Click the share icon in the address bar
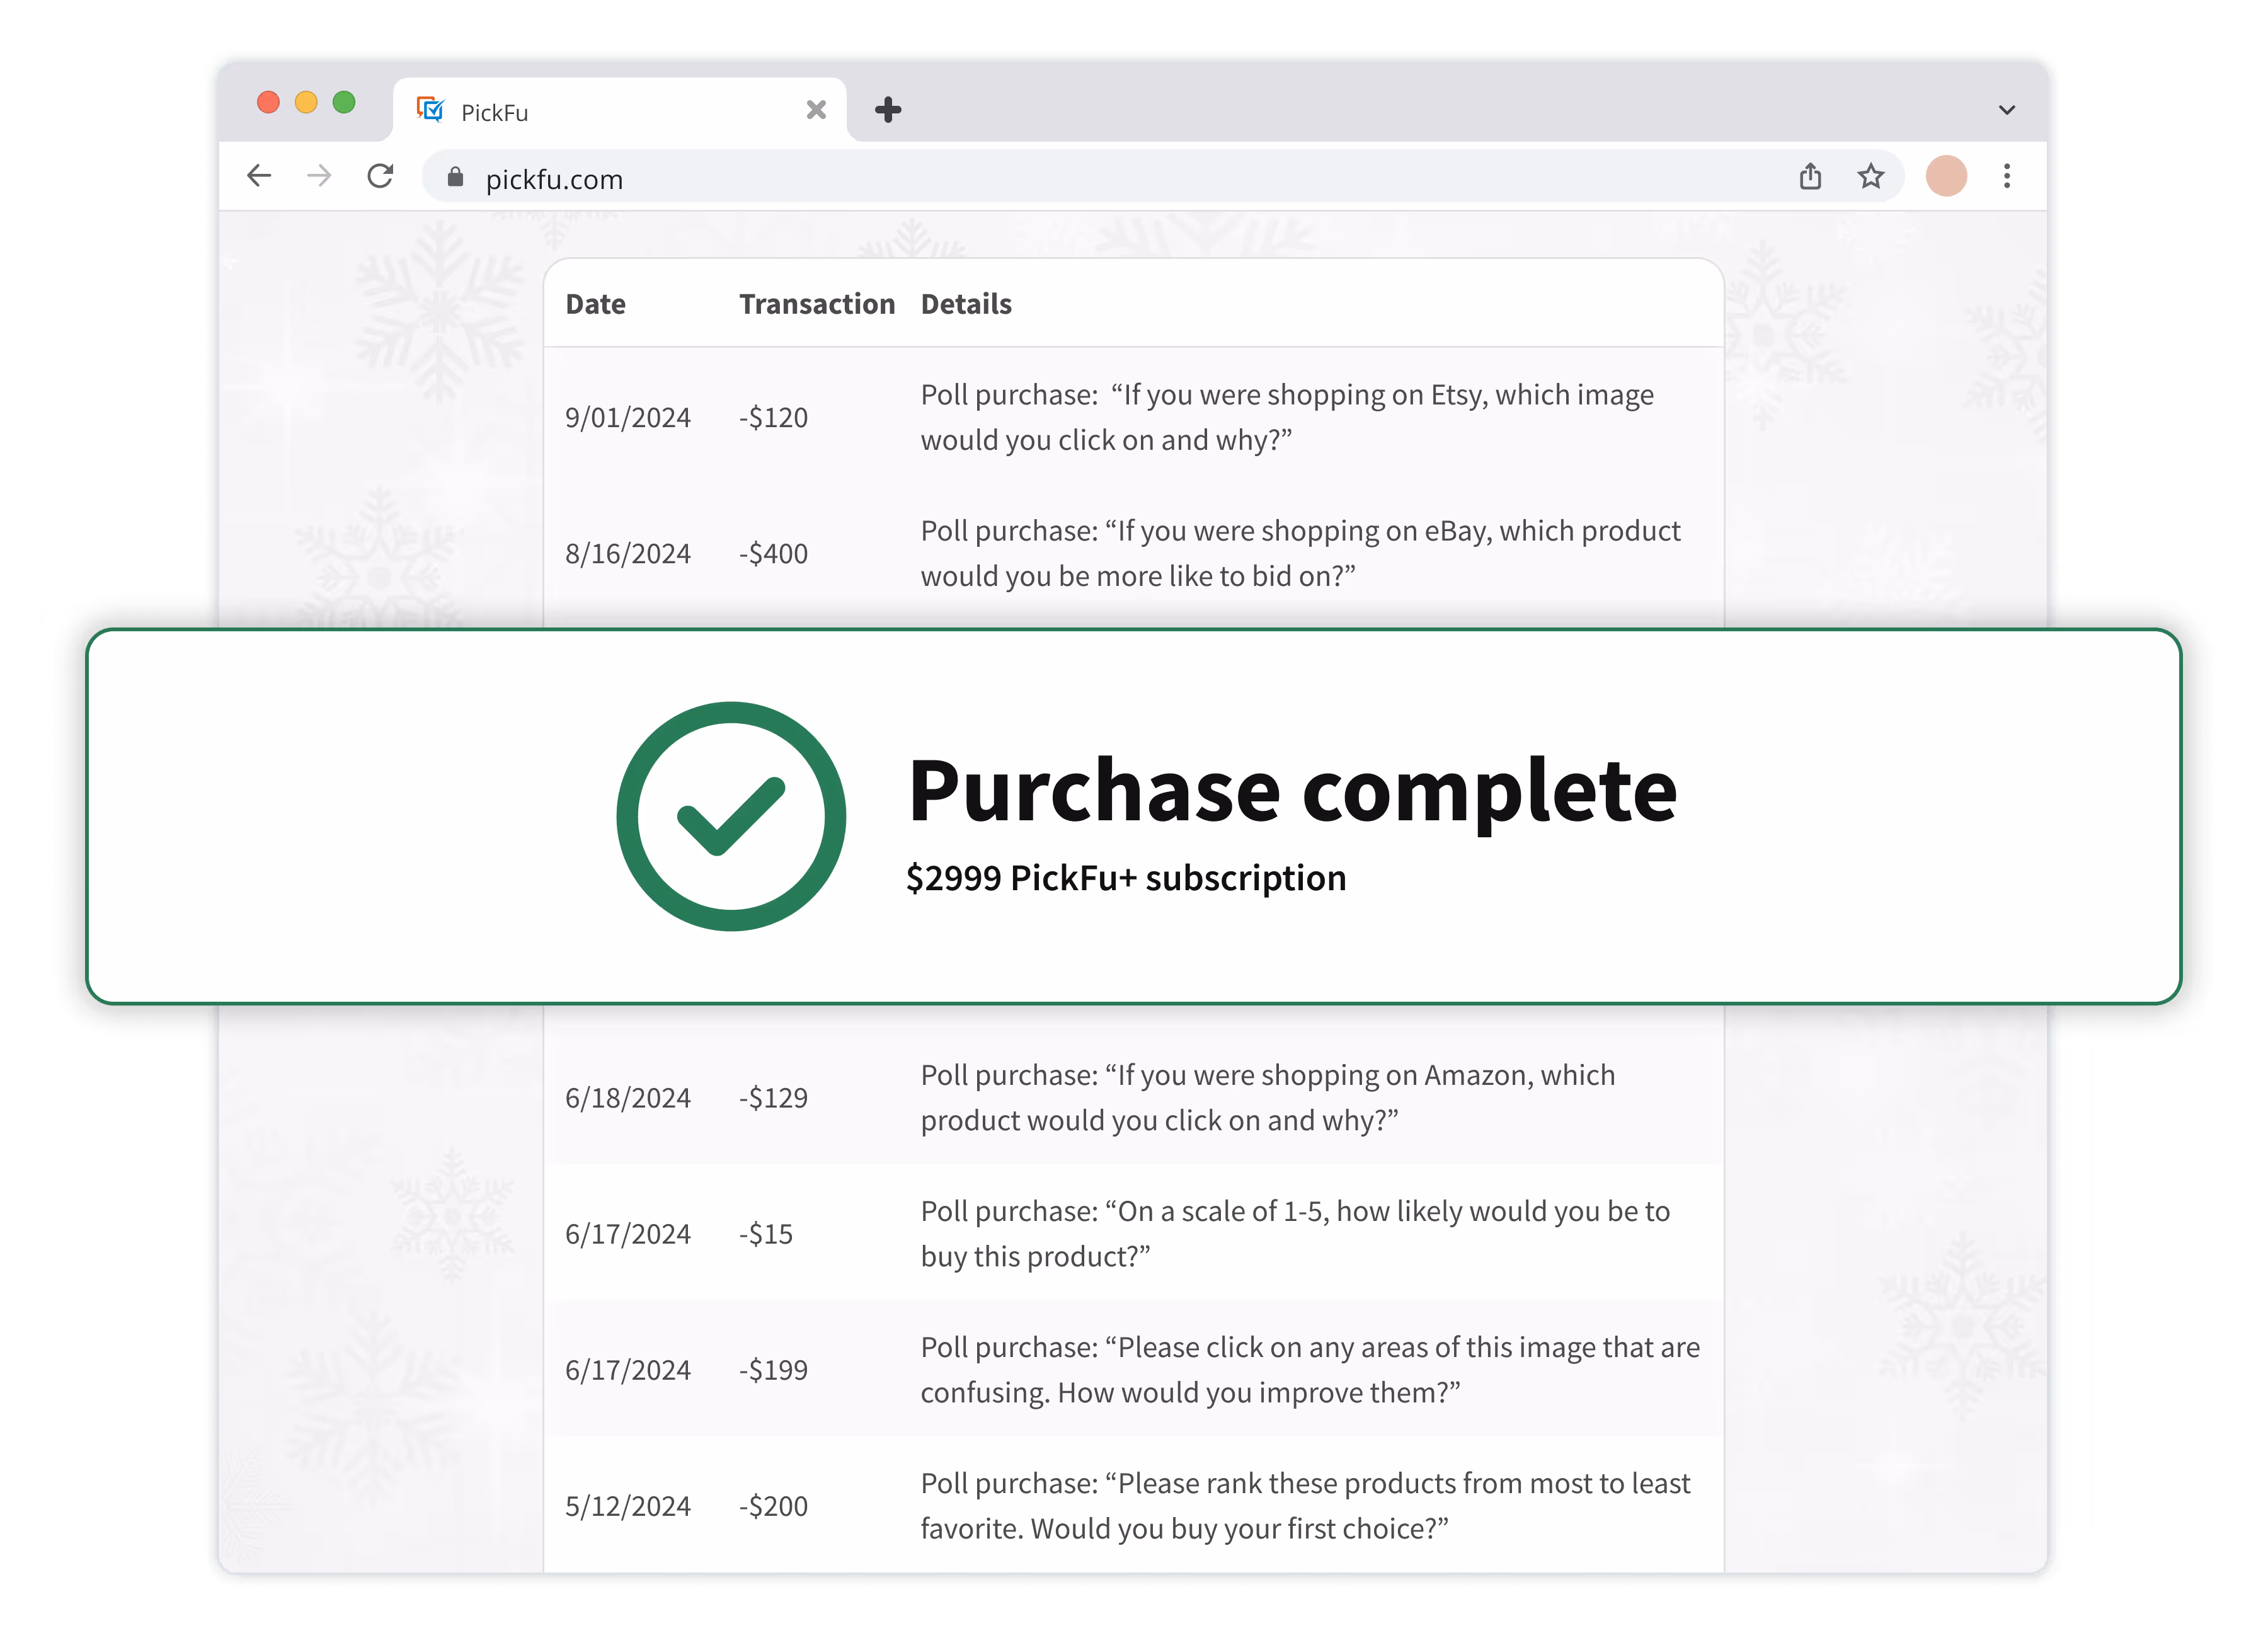Image resolution: width=2268 pixels, height=1633 pixels. coord(1810,176)
